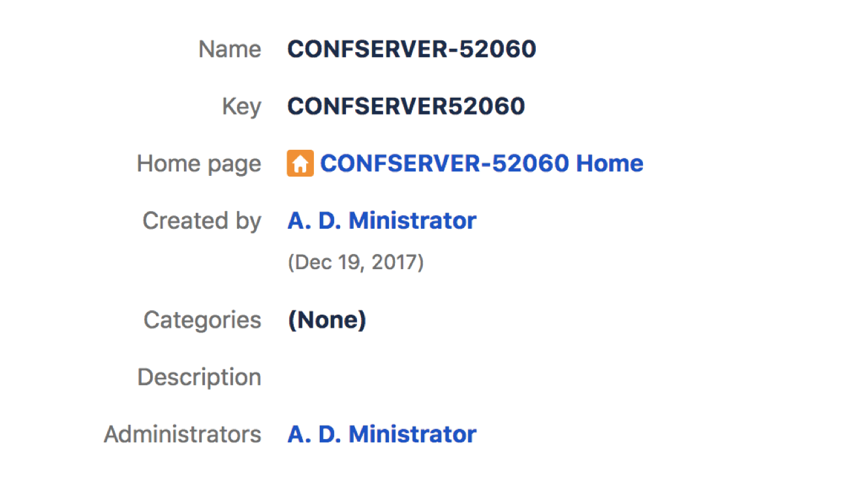Viewport: 842px width, 503px height.
Task: Open the A. D. Ministrator link beside Administrators
Action: point(382,434)
